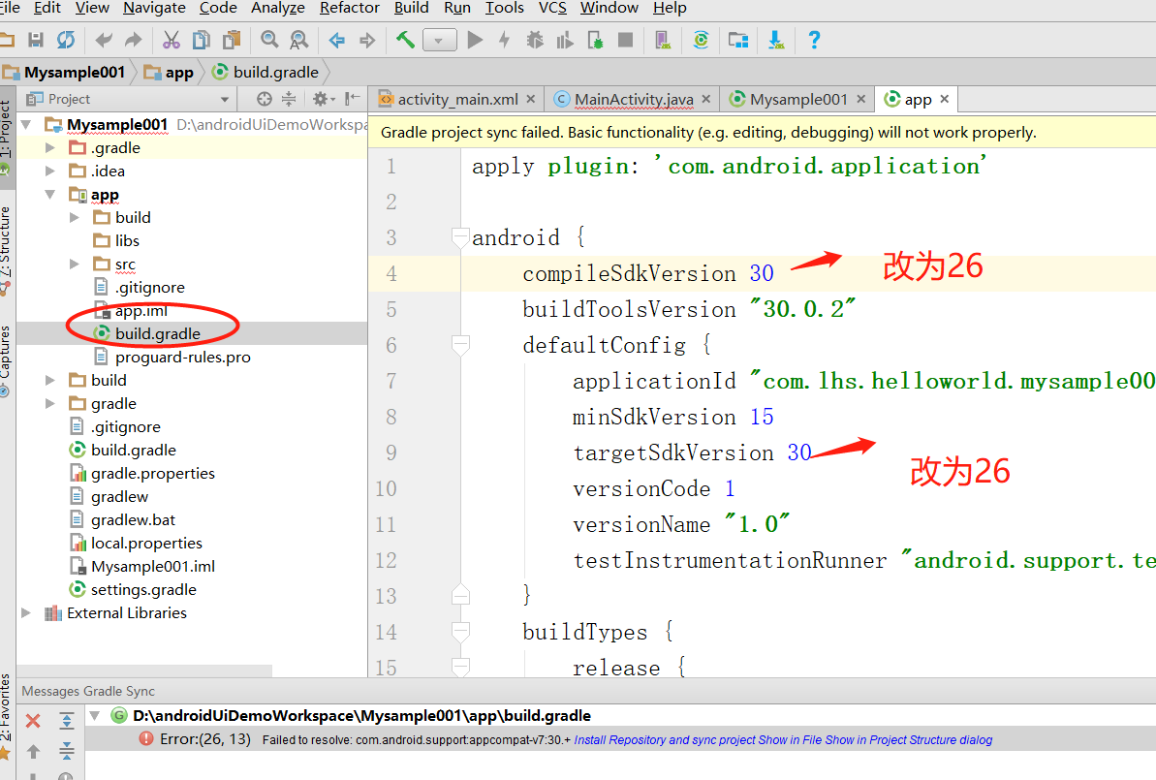Fold the android block at line 3
The image size is (1156, 780).
point(461,236)
